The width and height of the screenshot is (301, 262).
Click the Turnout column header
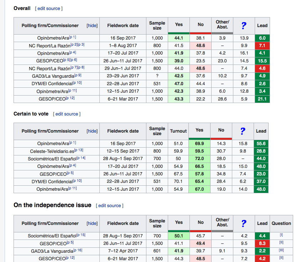click(178, 131)
